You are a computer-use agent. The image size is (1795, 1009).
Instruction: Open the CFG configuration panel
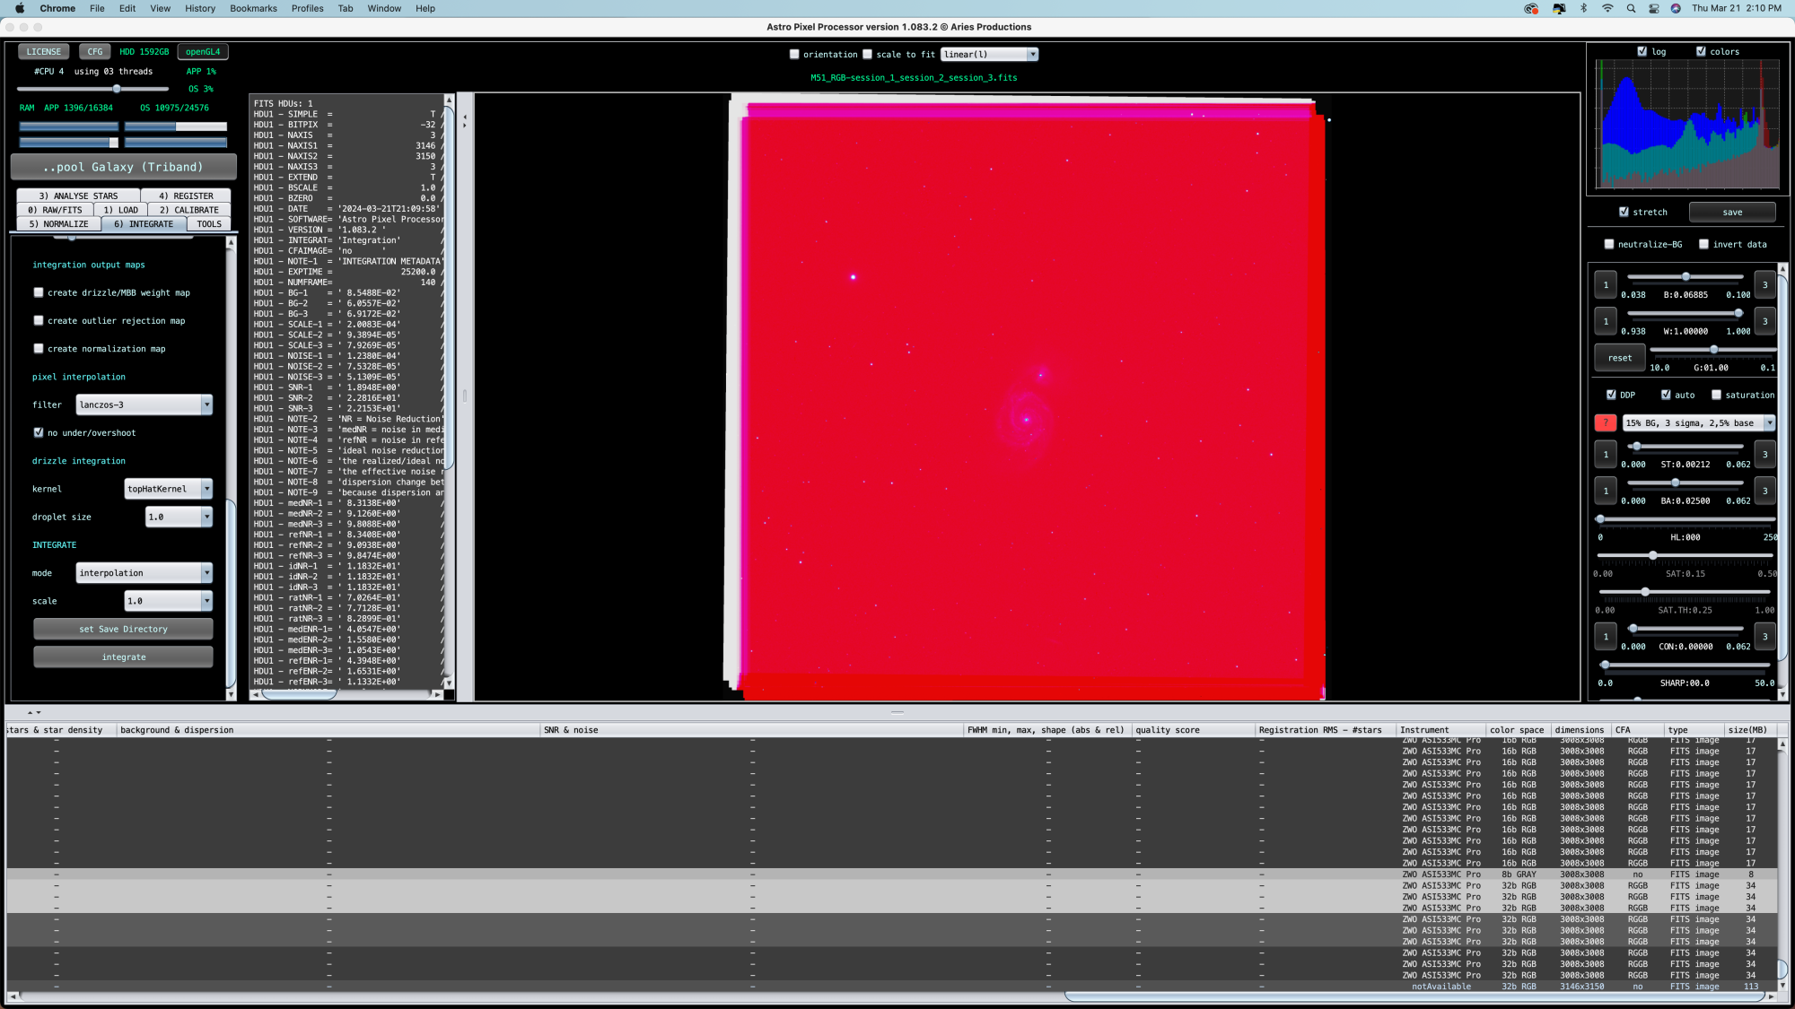[95, 51]
